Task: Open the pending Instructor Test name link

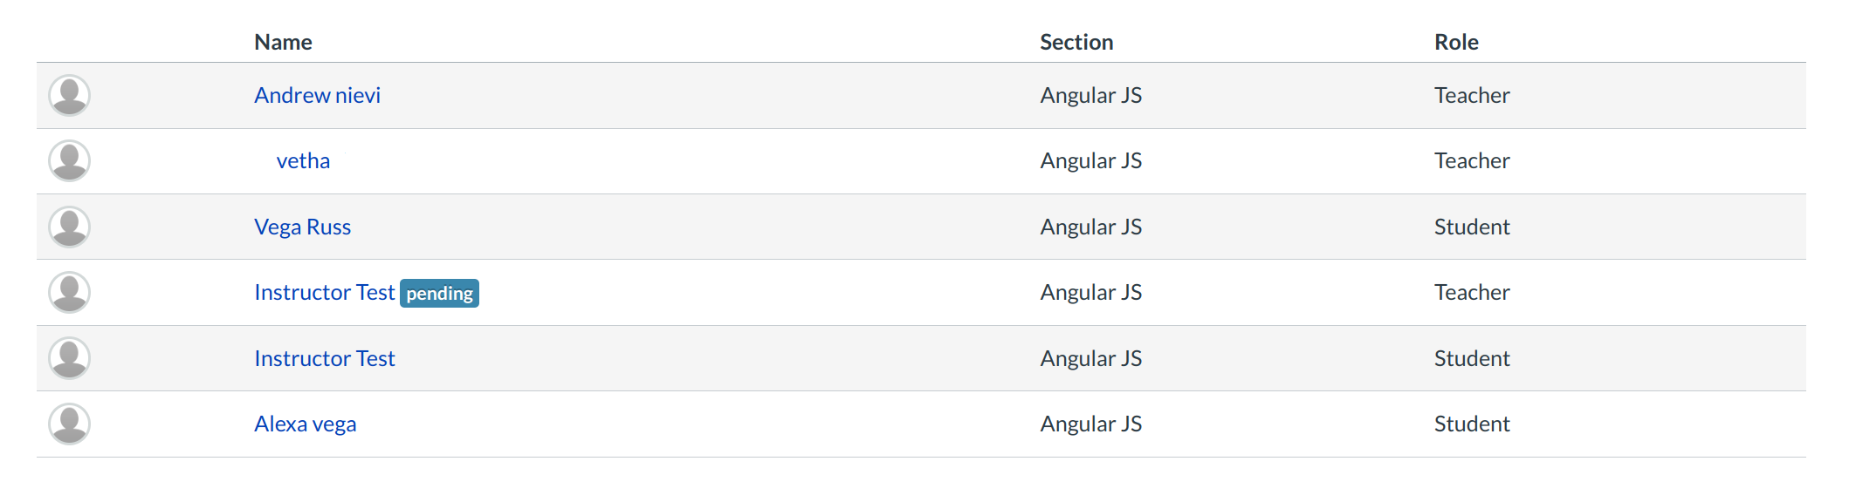Action: click(x=324, y=293)
